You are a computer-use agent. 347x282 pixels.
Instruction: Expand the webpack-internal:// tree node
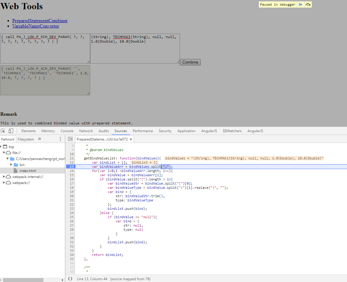4,177
